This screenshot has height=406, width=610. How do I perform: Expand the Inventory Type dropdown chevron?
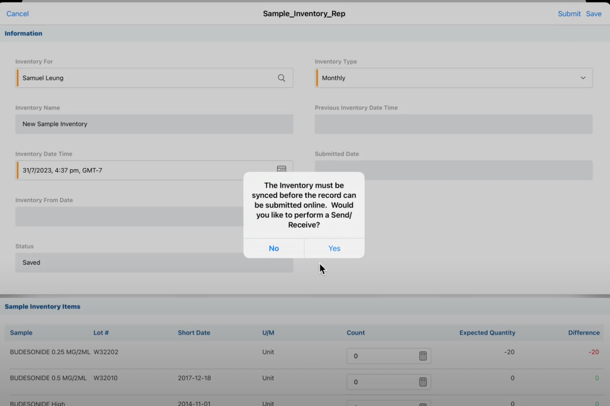point(583,78)
